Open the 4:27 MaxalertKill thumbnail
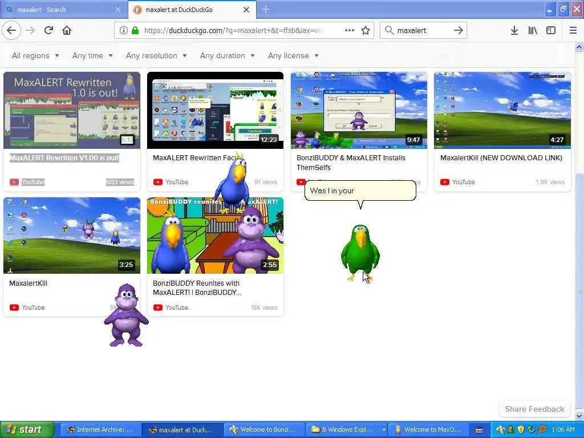 point(502,110)
